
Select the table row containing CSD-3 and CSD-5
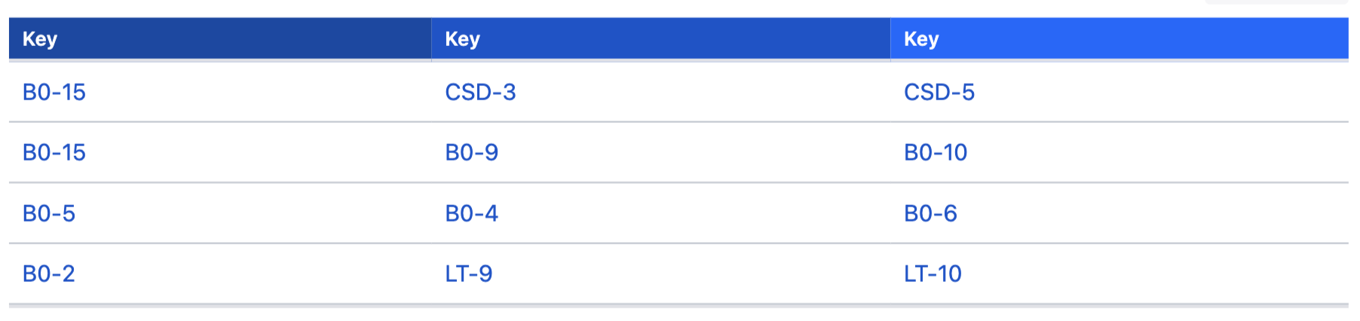(678, 92)
